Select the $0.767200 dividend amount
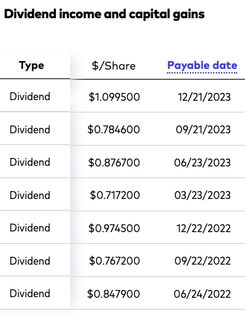Screen dimensions: 245x316 pos(114,261)
